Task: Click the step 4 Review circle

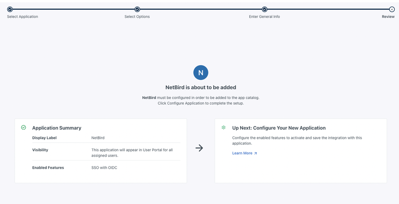Action: (392, 9)
